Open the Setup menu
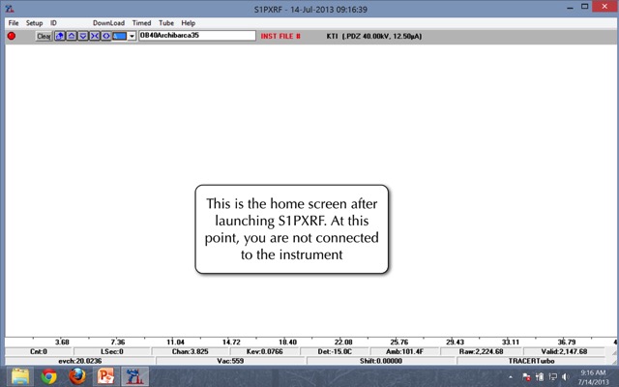This screenshot has width=619, height=387. click(35, 23)
